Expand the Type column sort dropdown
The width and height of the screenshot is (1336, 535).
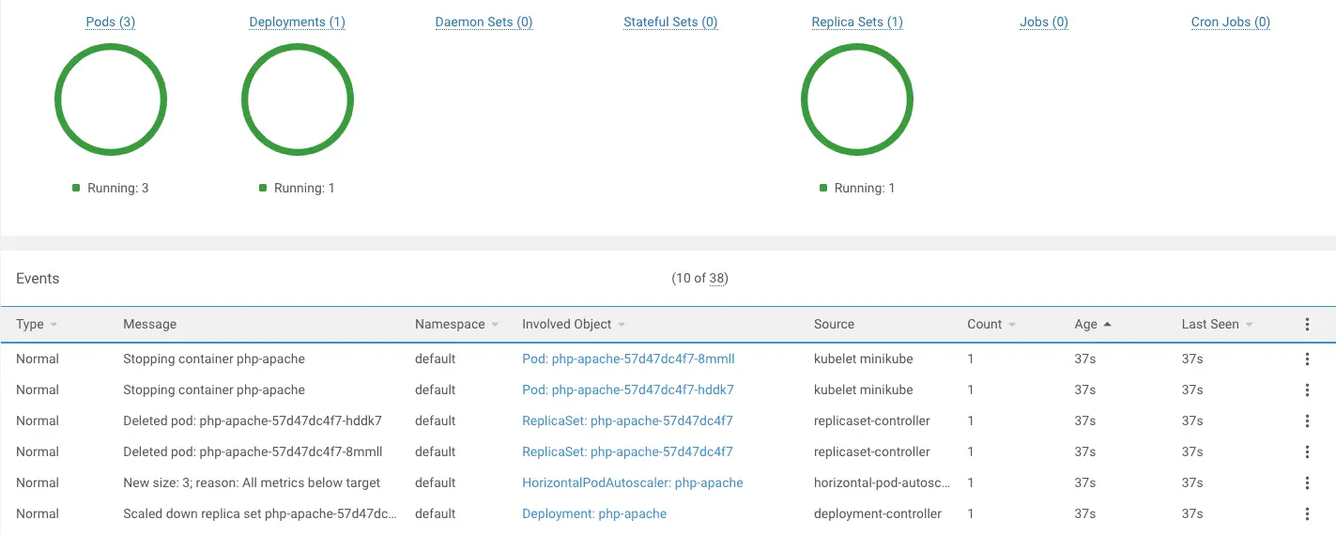[x=54, y=325]
